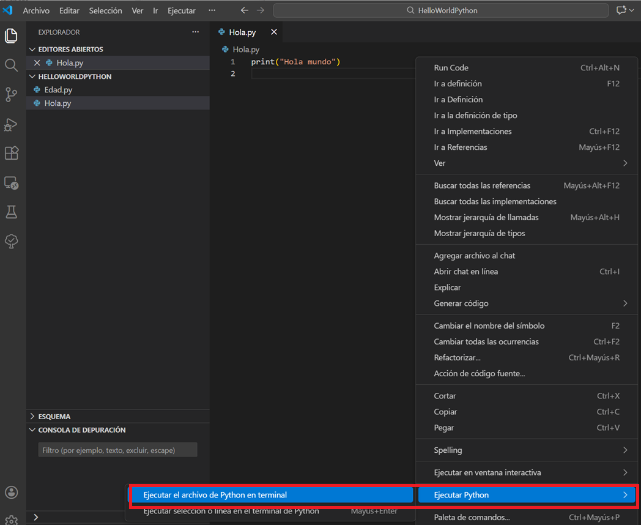Open the Archivo menu in menu bar
This screenshot has height=525, width=641.
pos(36,10)
